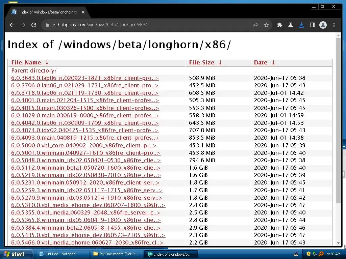Open the Chrome Labs flask icon
The height and width of the screenshot is (259, 346).
[290, 25]
